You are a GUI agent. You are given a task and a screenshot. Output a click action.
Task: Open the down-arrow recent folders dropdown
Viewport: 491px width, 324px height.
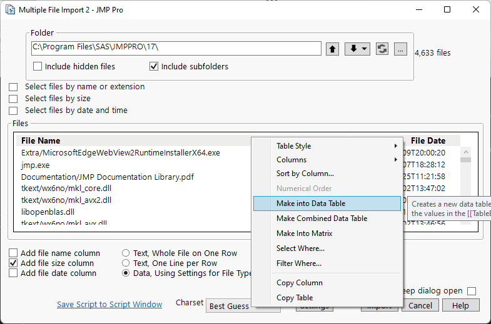357,49
